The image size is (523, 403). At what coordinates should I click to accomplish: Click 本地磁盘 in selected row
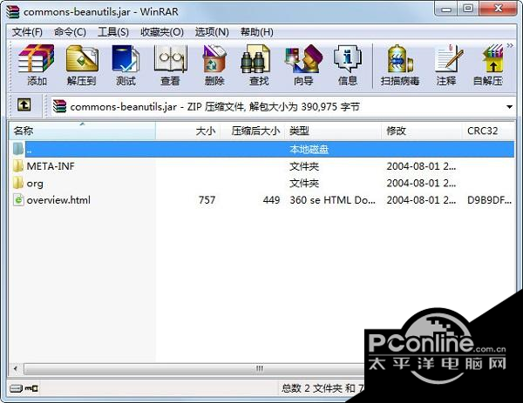(x=309, y=149)
